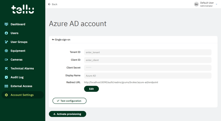Viewport: 221px width, 121px height.
Task: Click the Audit Log badge icon
Action: pyautogui.click(x=6, y=77)
